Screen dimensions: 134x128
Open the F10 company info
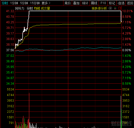[103, 3]
